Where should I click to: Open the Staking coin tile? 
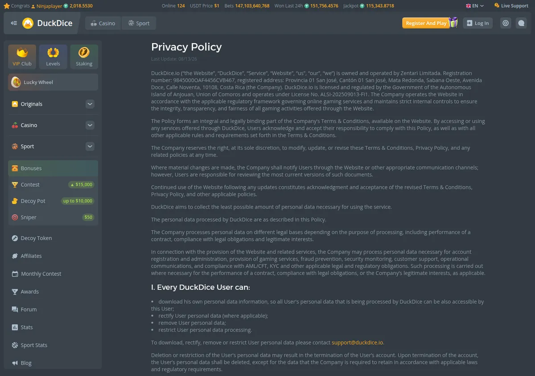click(84, 57)
